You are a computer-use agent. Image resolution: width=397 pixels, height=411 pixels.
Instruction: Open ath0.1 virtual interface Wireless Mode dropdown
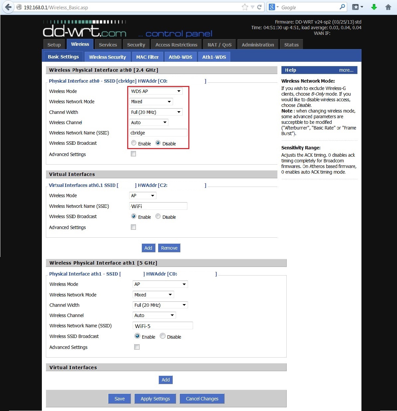143,196
